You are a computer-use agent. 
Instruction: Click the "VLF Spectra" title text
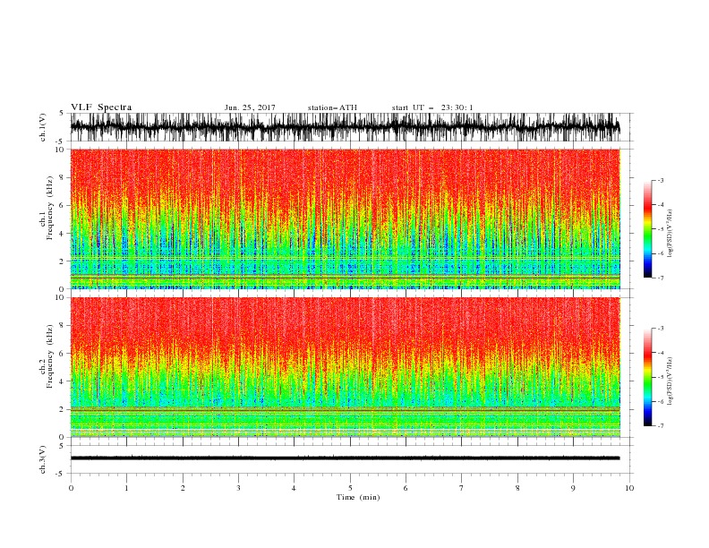click(x=101, y=107)
